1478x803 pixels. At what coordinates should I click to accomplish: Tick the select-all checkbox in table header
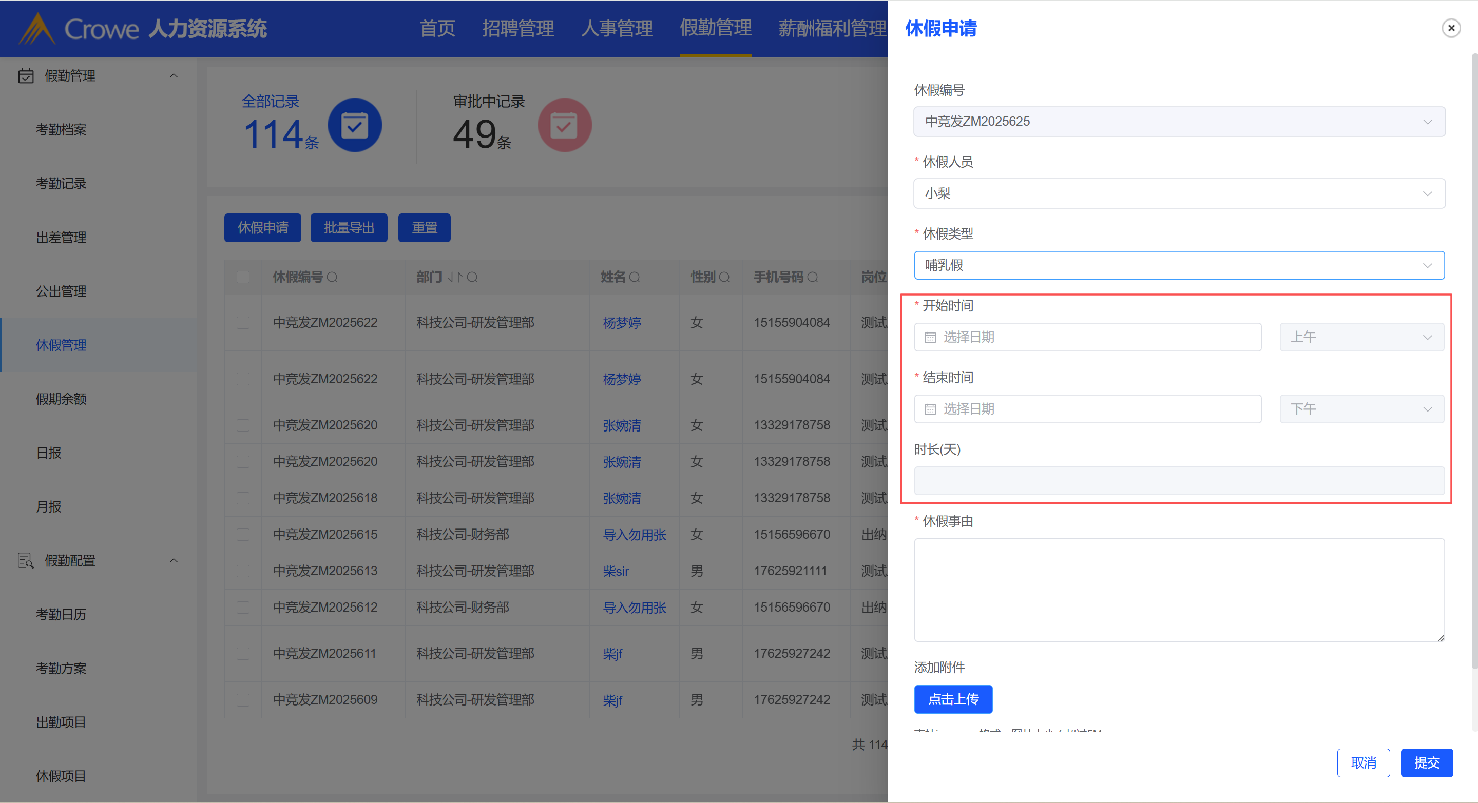point(243,278)
